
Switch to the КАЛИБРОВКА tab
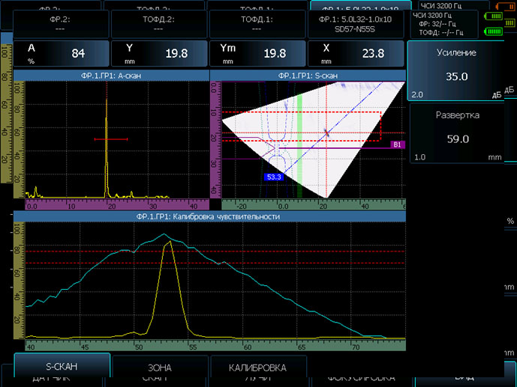(258, 368)
